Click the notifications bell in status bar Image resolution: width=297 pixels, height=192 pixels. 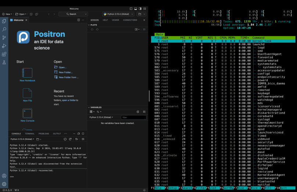[144, 190]
